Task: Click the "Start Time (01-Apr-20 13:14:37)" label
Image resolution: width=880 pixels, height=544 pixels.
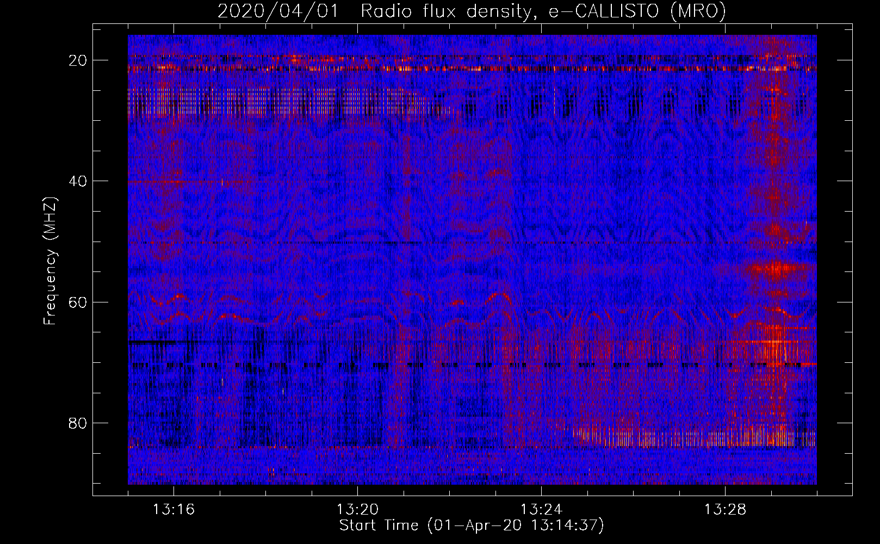Action: (472, 526)
